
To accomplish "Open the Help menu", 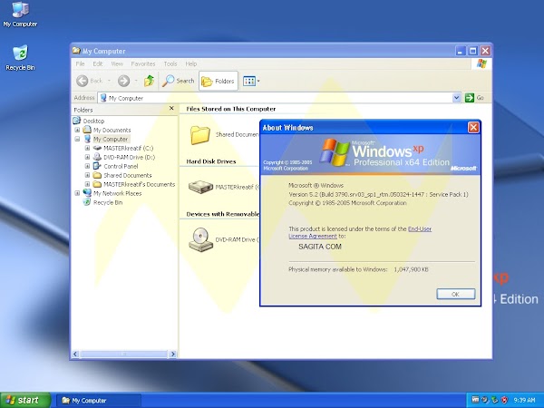I will [190, 63].
